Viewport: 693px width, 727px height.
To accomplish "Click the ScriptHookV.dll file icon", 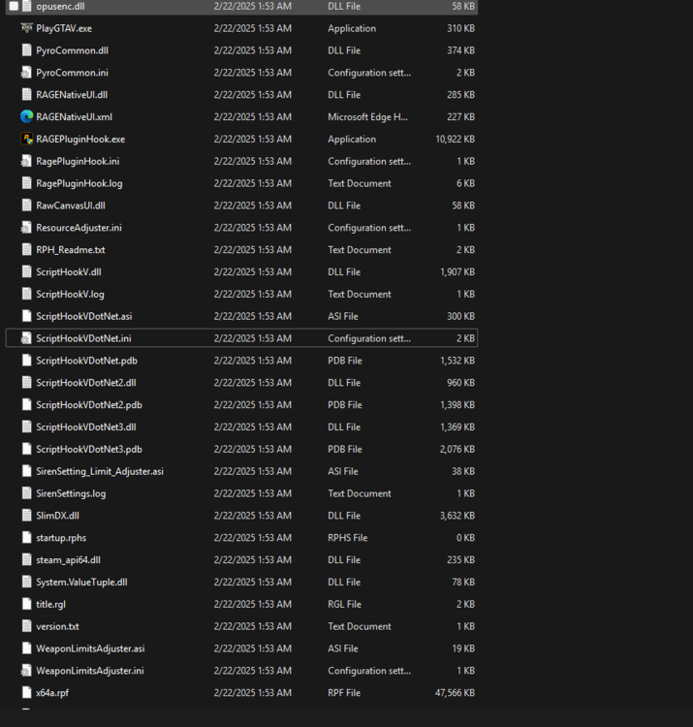I will (x=27, y=271).
